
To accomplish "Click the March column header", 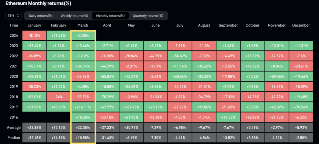I will tap(82, 26).
